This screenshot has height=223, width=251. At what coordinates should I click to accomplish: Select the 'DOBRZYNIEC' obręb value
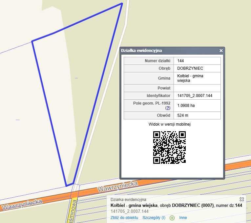tap(190, 68)
